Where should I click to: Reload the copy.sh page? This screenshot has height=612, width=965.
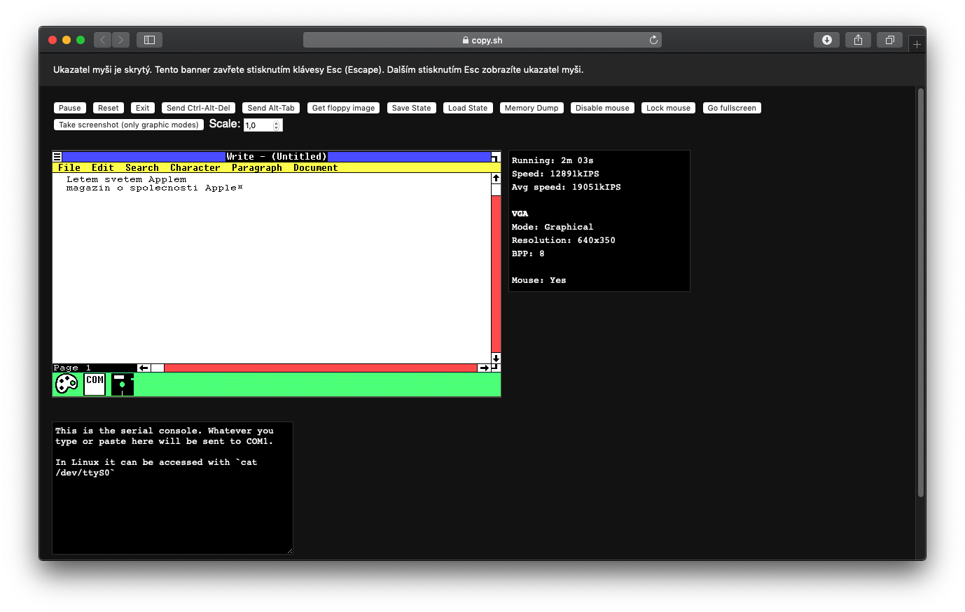pos(653,40)
